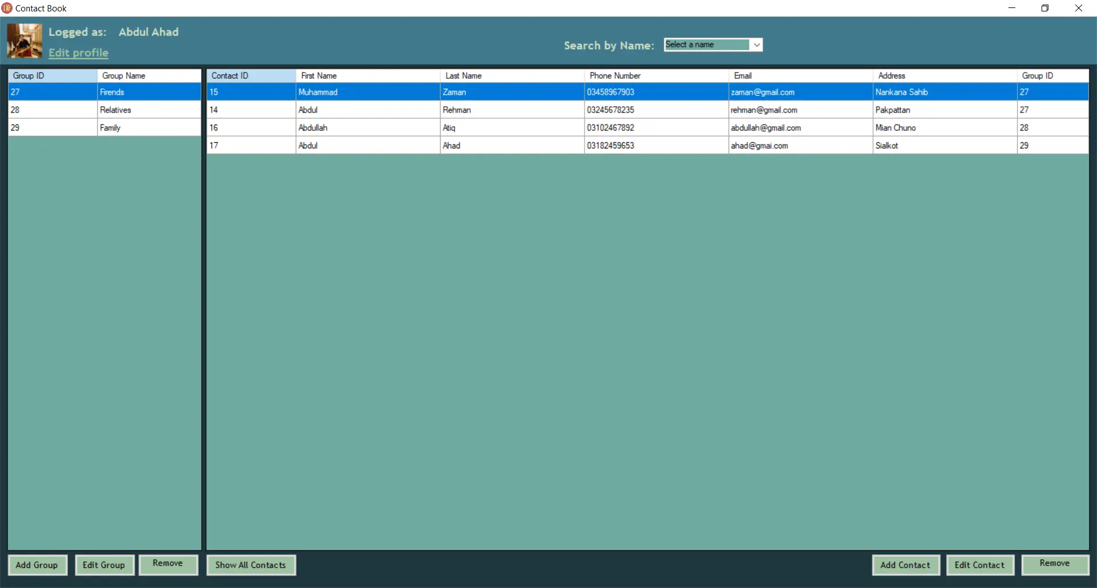The image size is (1097, 588).
Task: Click email 'rehman@gmail.com'
Action: [801, 110]
